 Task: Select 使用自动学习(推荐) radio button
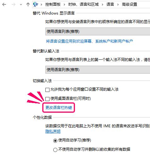click(x=55, y=141)
